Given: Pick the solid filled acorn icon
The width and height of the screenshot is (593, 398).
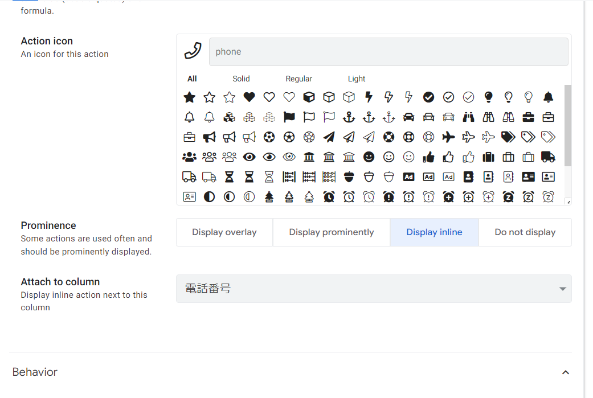Looking at the screenshot, I should [349, 177].
